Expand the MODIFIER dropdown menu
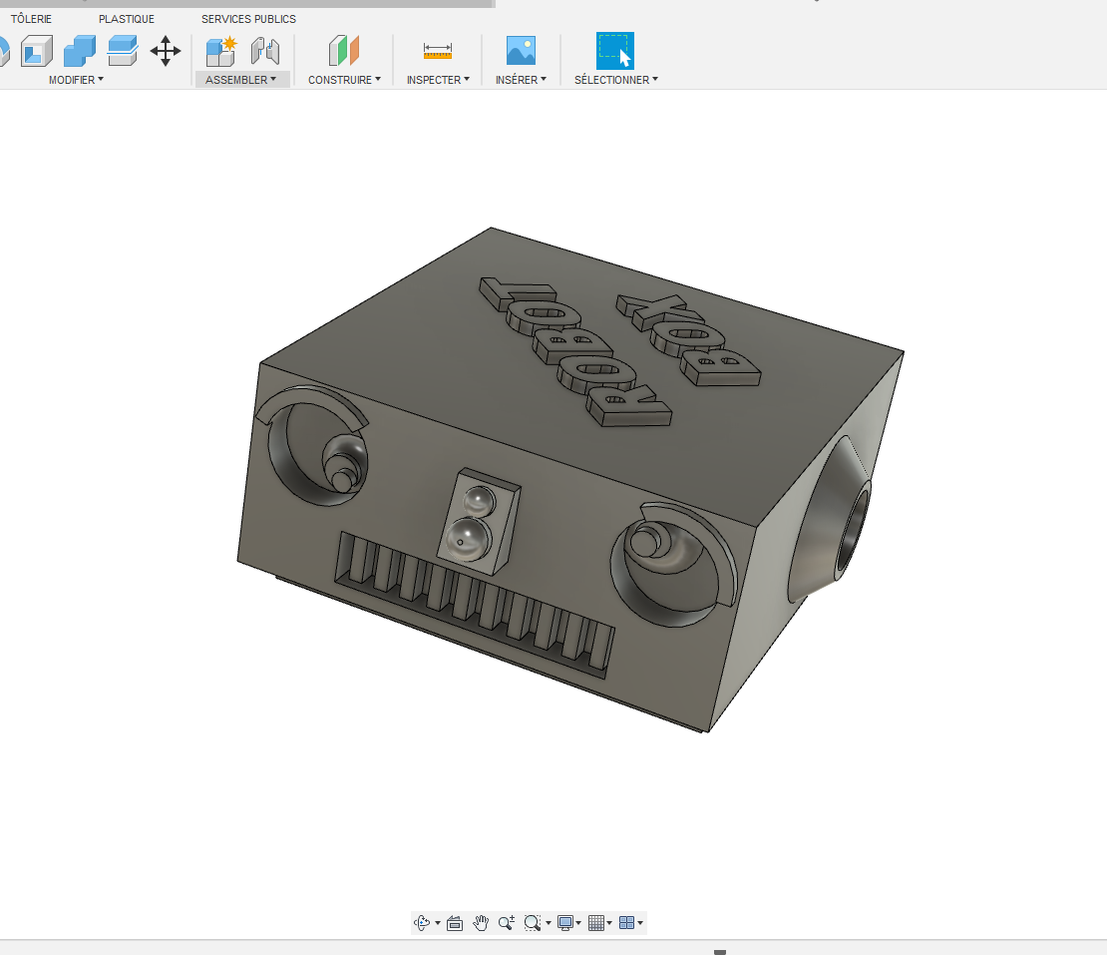 [76, 80]
